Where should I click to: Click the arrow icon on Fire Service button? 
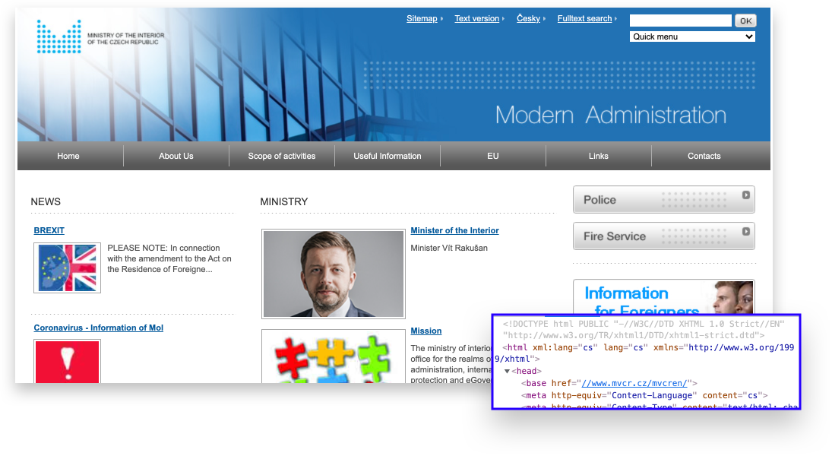point(746,232)
